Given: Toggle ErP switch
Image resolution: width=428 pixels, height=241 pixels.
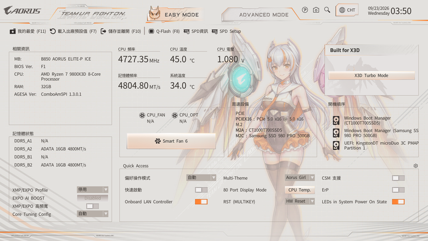Looking at the screenshot, I should [398, 190].
